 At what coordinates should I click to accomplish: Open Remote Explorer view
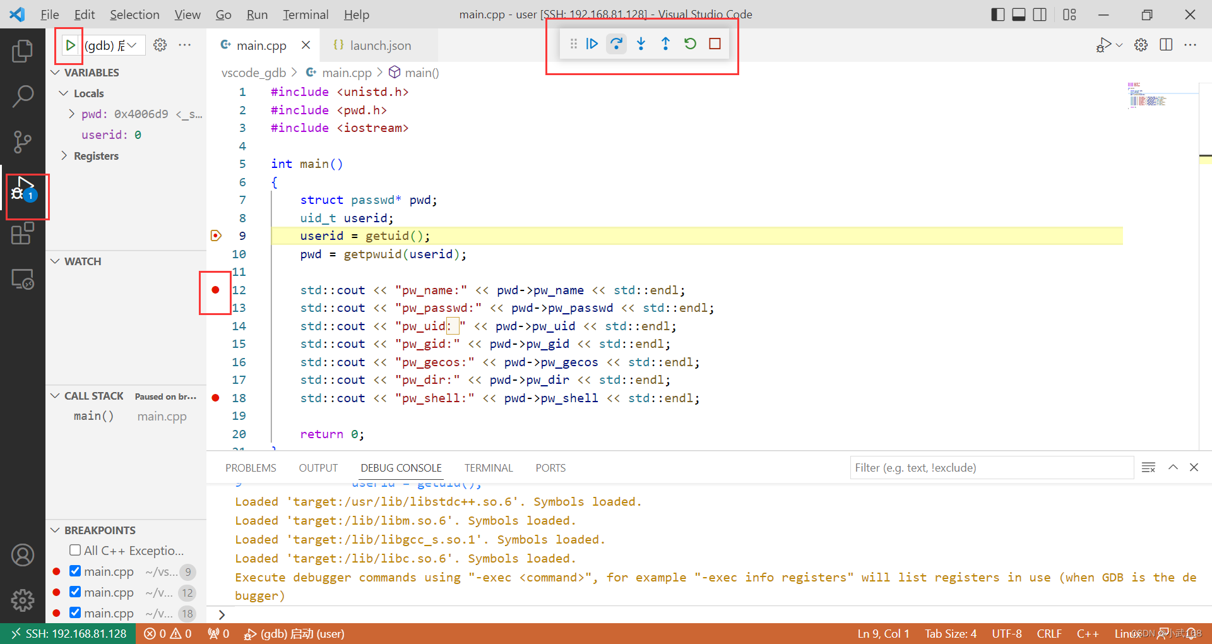23,279
